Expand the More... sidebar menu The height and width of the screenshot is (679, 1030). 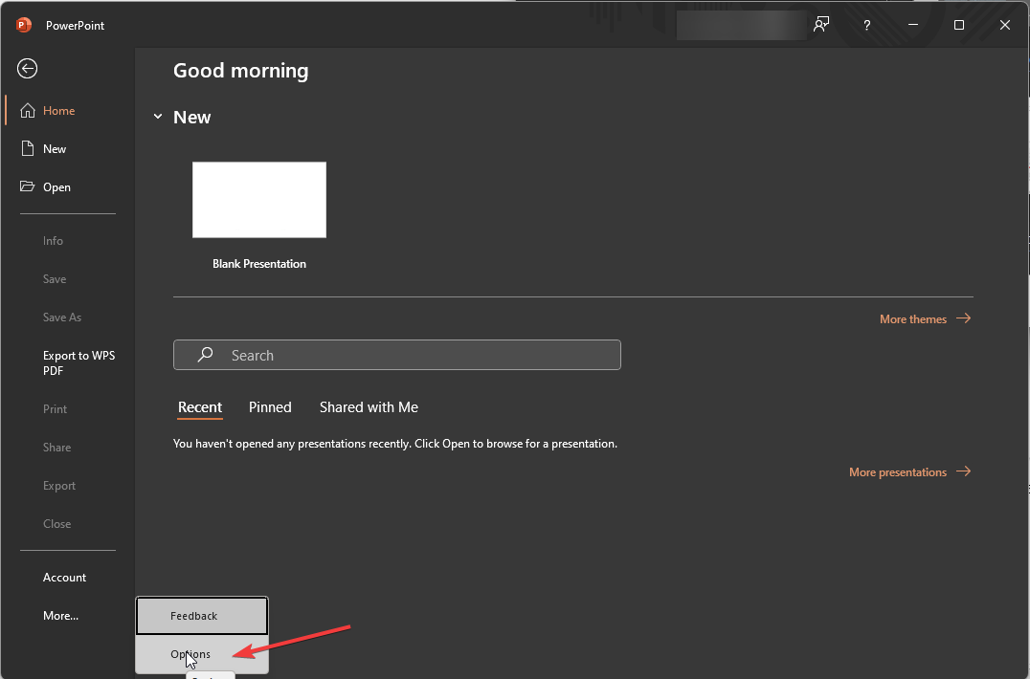(60, 616)
